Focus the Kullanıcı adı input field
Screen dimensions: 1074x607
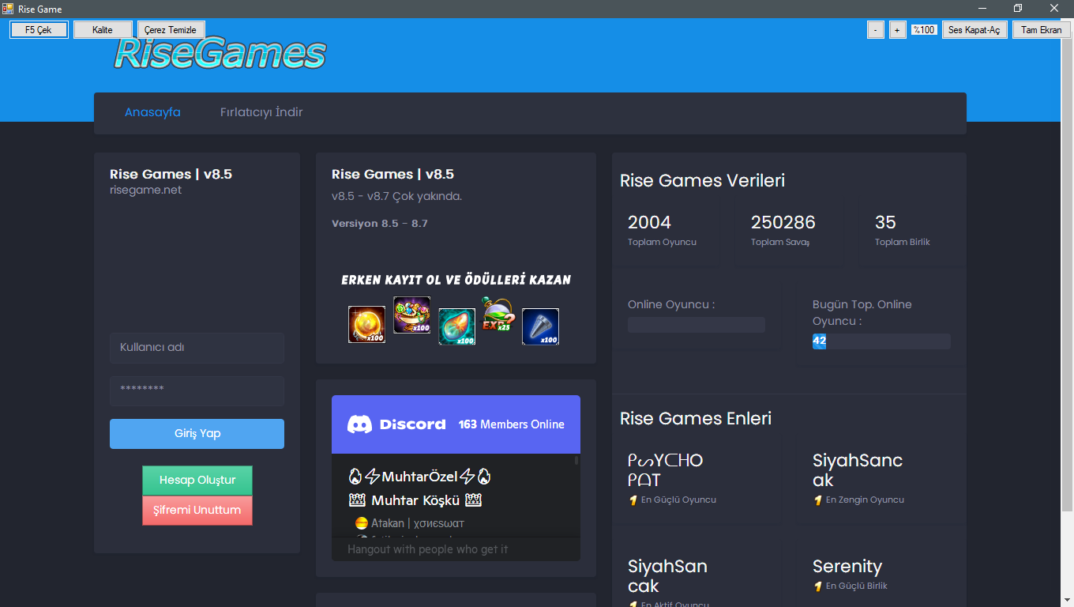pos(197,348)
